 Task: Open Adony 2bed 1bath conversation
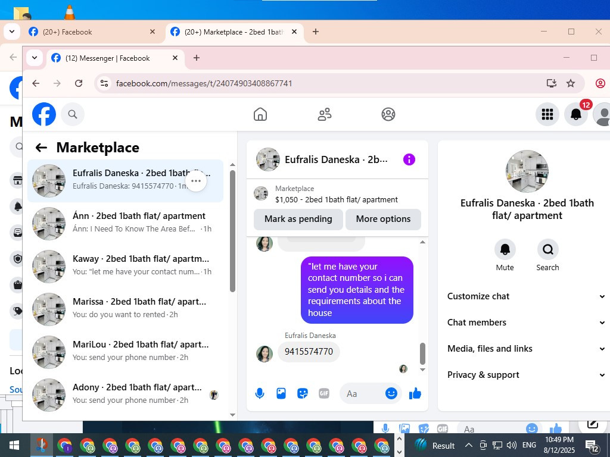126,395
